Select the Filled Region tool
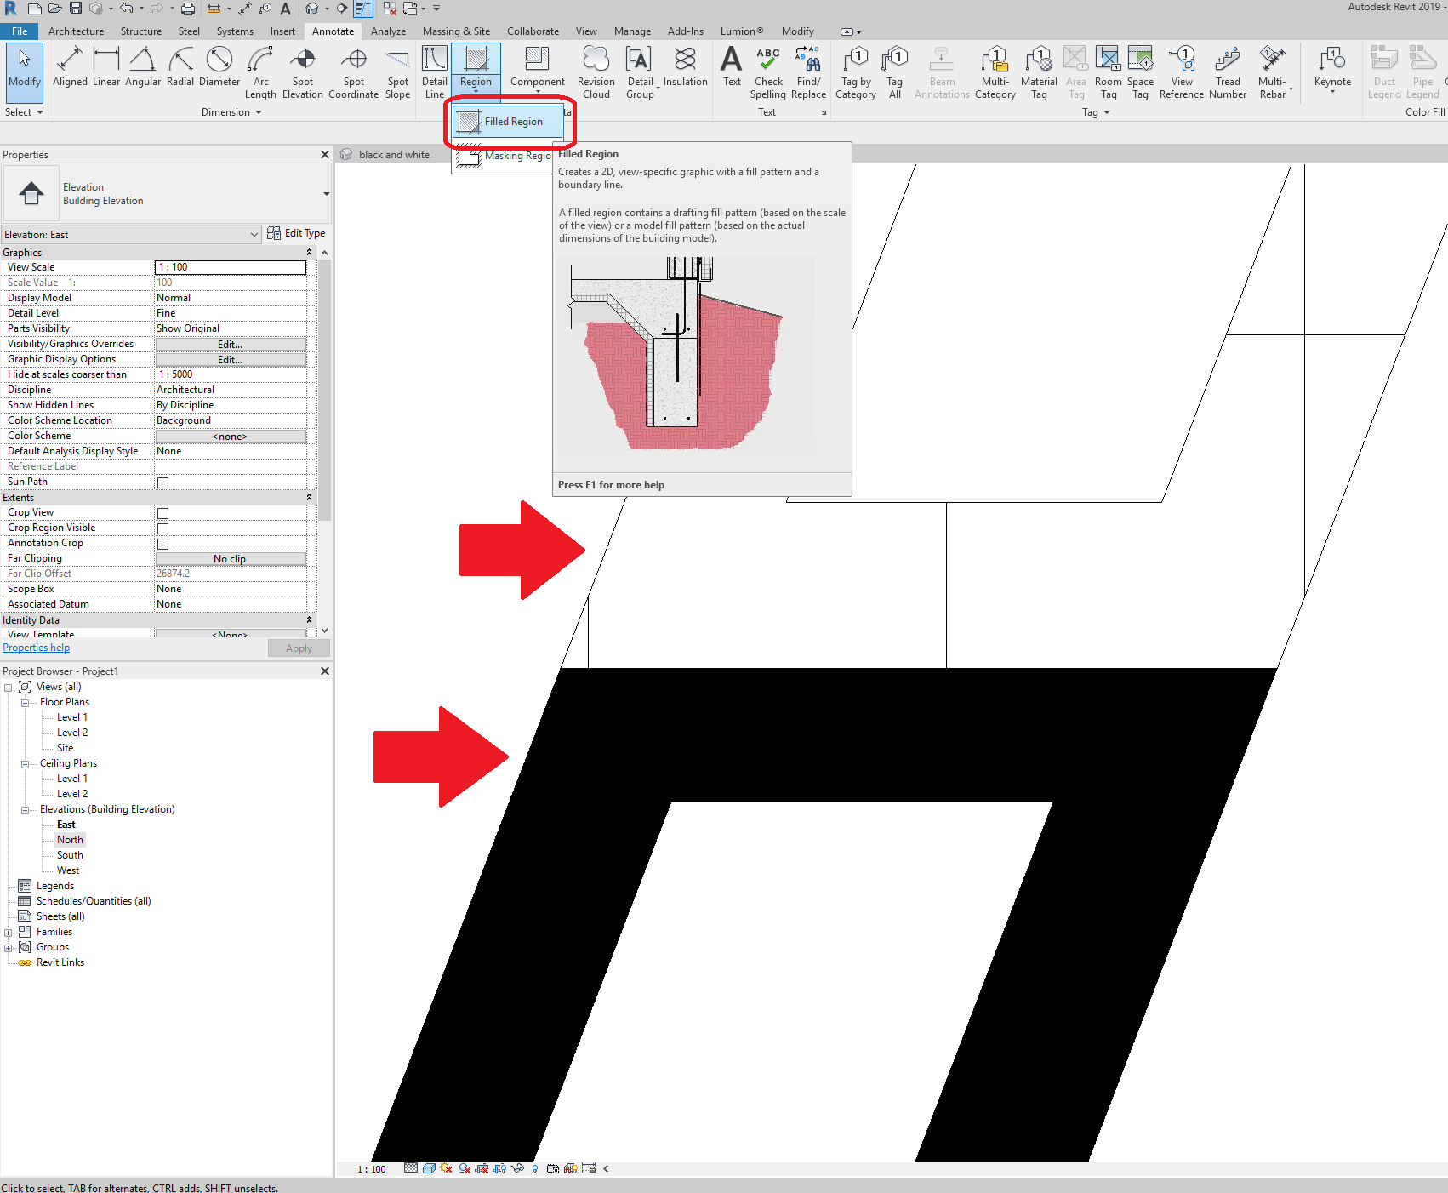 coord(509,122)
